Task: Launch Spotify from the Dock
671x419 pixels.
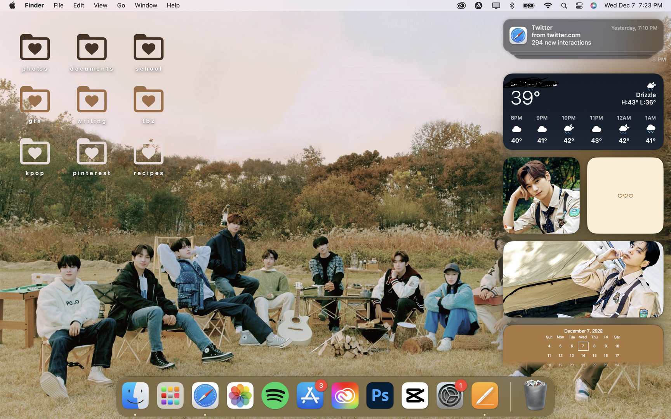Action: click(x=275, y=396)
